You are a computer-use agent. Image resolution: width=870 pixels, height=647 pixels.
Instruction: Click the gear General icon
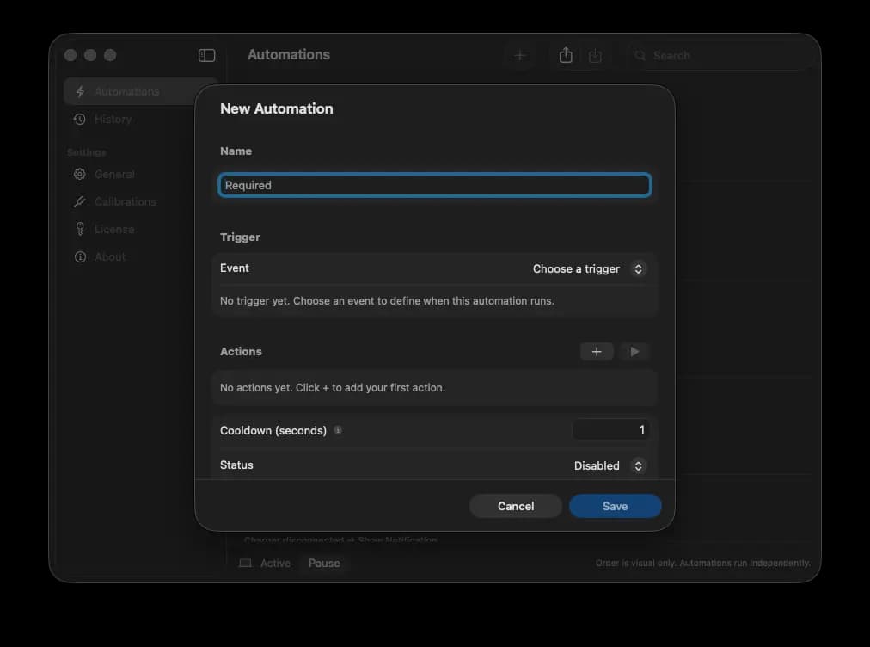click(80, 175)
